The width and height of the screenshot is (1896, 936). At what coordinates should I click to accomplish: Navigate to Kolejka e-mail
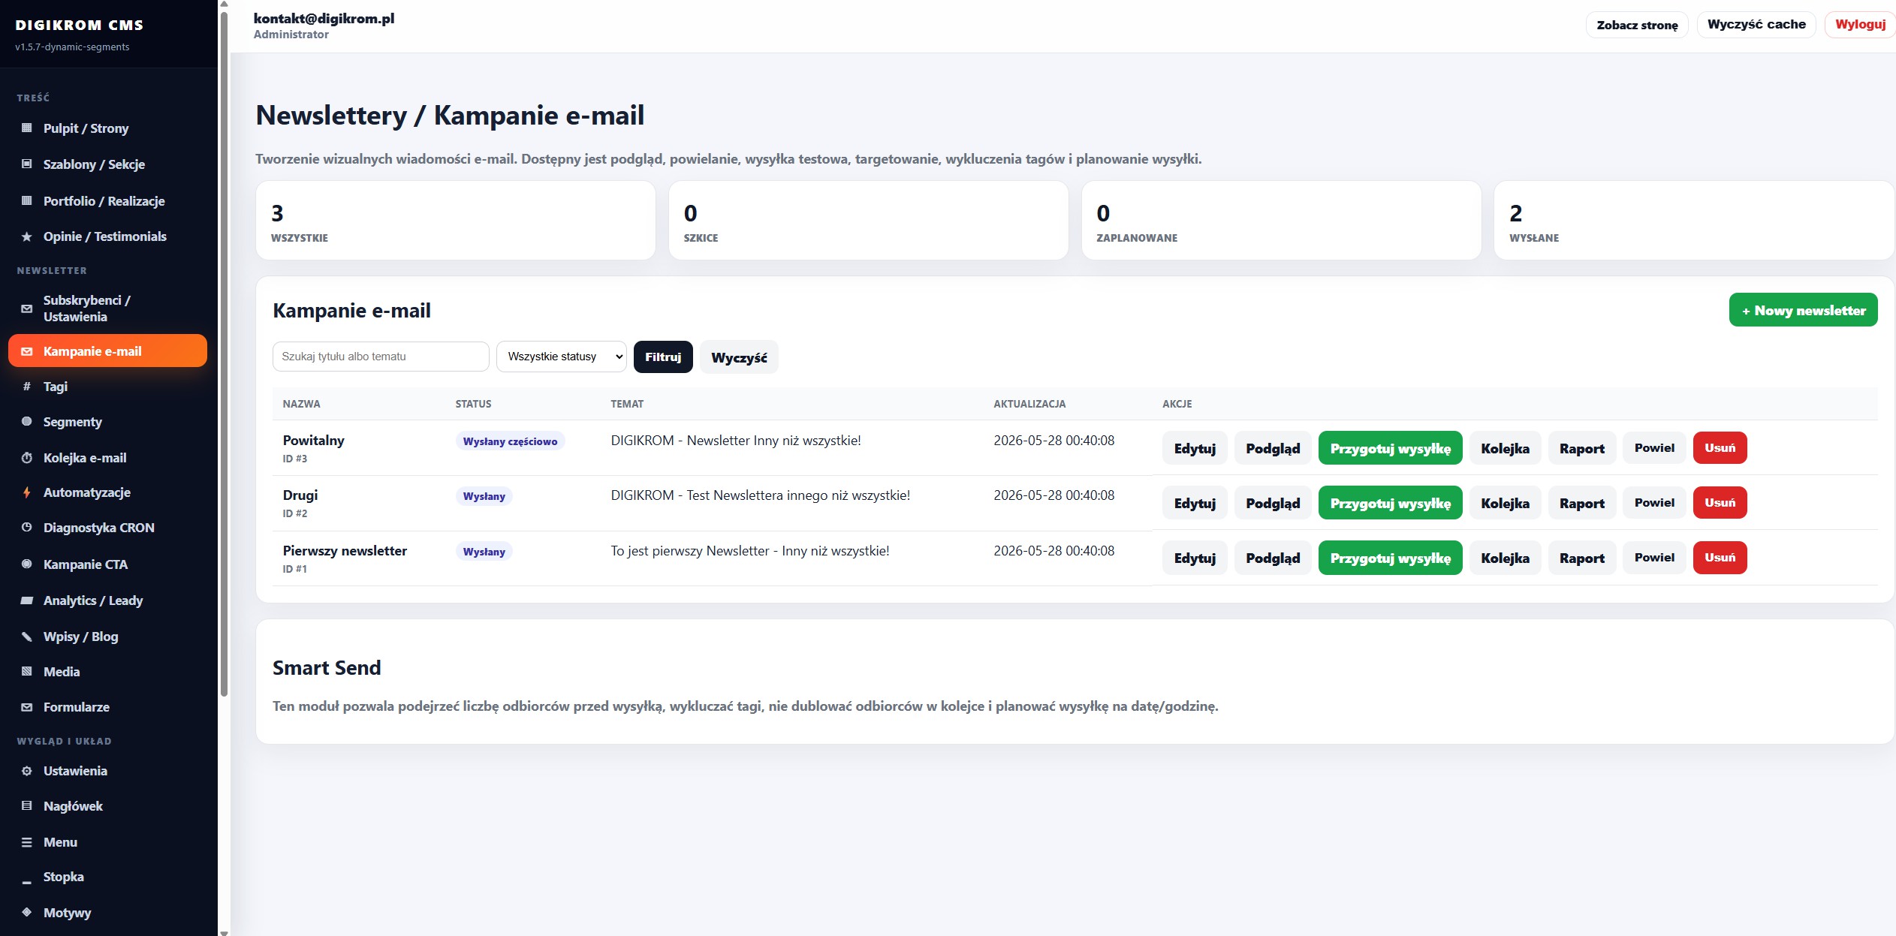coord(107,458)
